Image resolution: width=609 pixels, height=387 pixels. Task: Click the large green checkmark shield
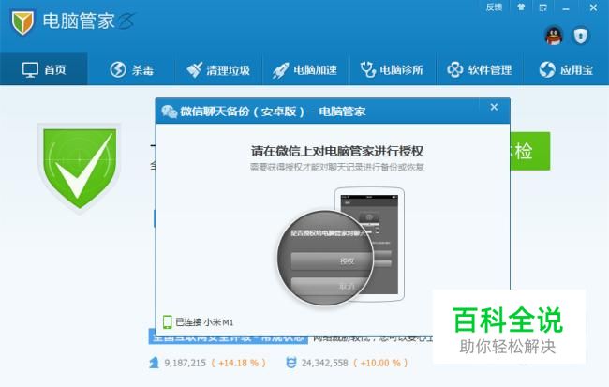coord(80,169)
